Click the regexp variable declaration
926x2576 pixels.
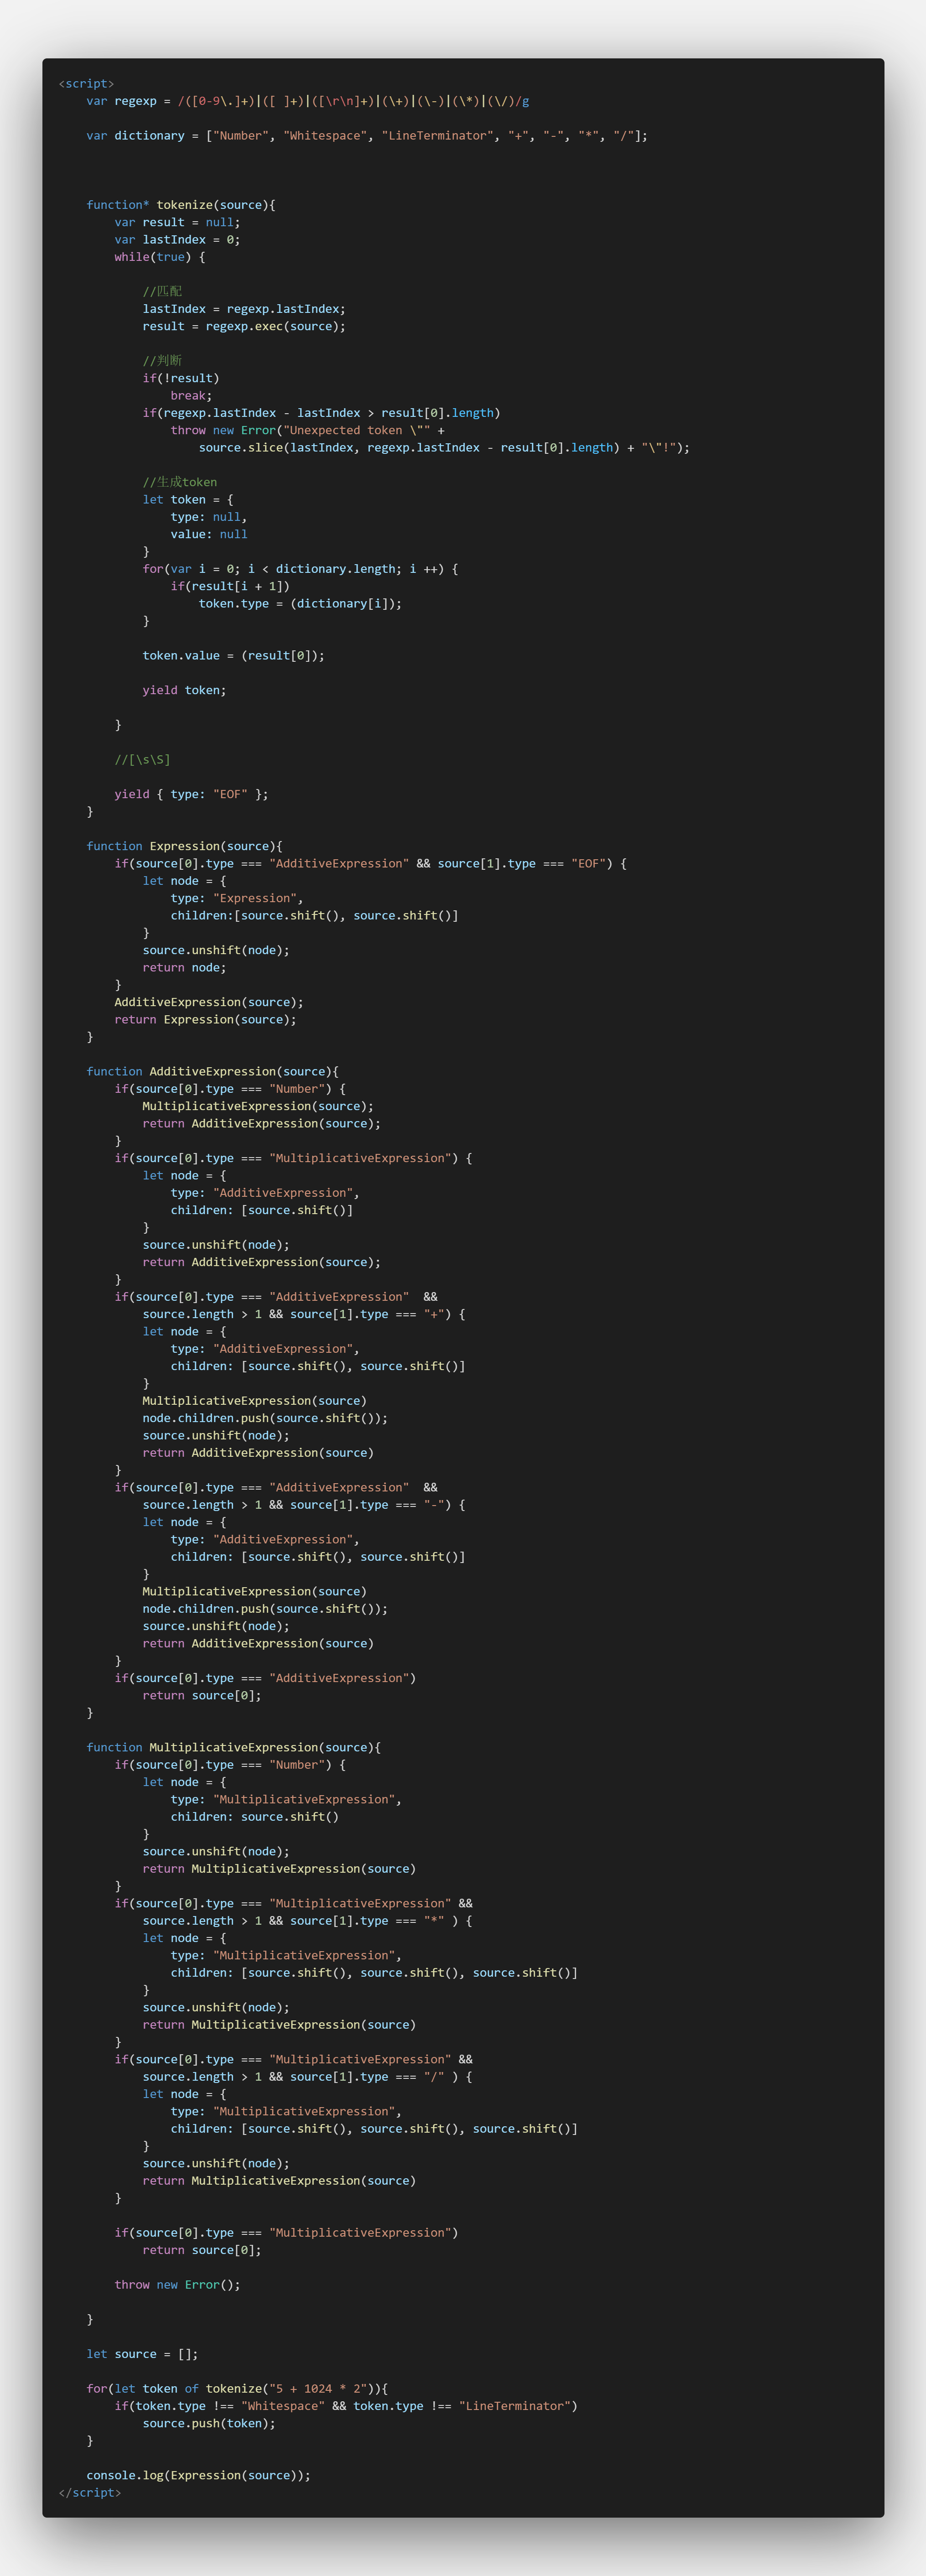(135, 101)
